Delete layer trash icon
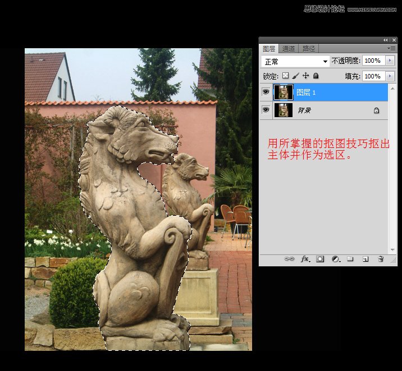The width and height of the screenshot is (402, 371). (381, 259)
